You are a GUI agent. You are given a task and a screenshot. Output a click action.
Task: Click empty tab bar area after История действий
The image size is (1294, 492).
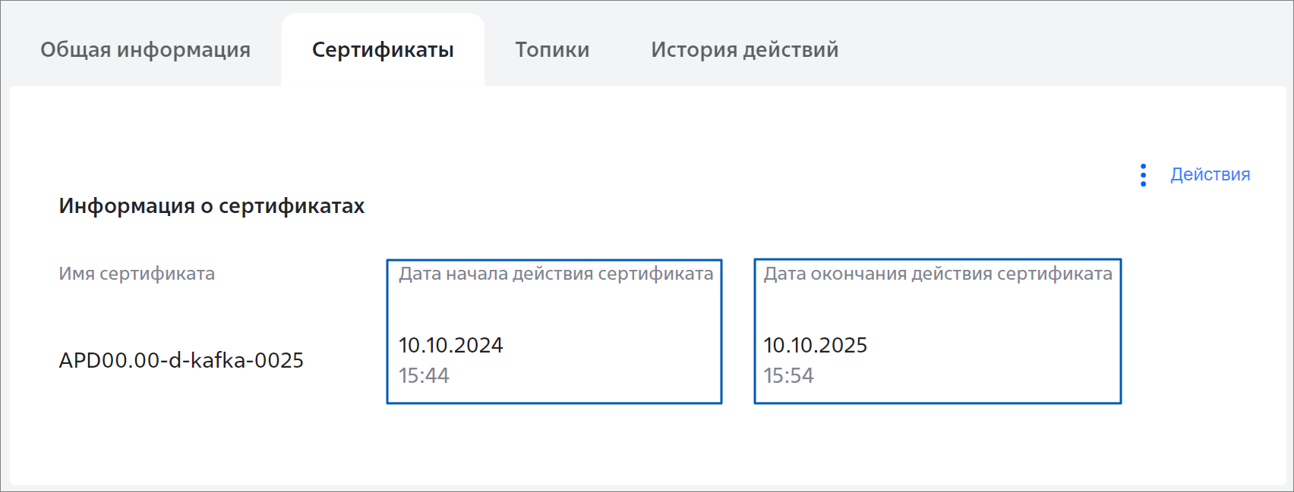1063,49
